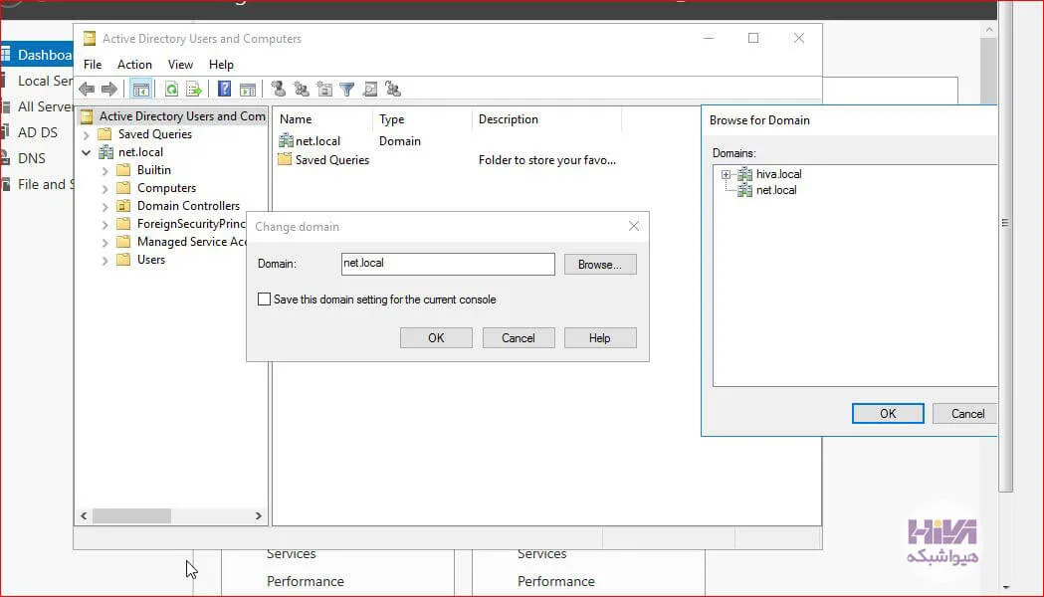1044x597 pixels.
Task: Click the tree pane scroll left arrow
Action: [84, 515]
